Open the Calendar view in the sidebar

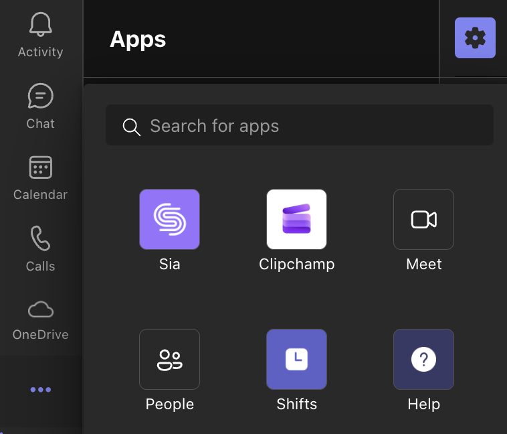(x=40, y=177)
